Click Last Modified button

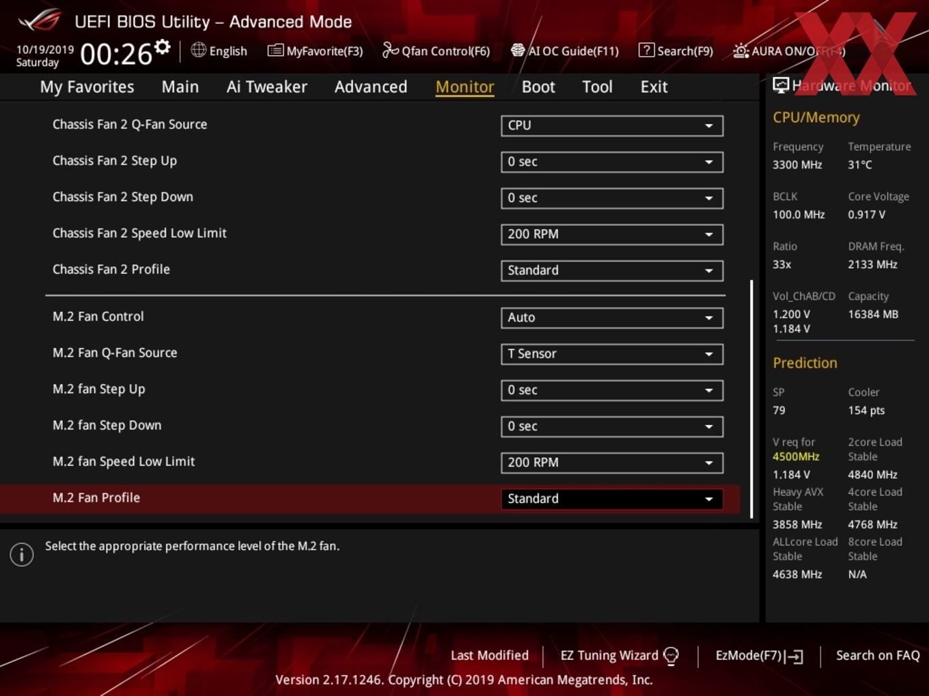(490, 656)
